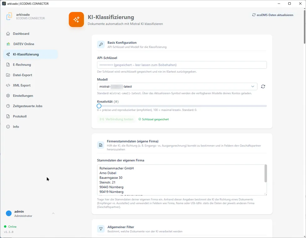Viewport: 306px width, 238px height.
Task: Click version label v1.1.0
Action: pyautogui.click(x=8, y=232)
